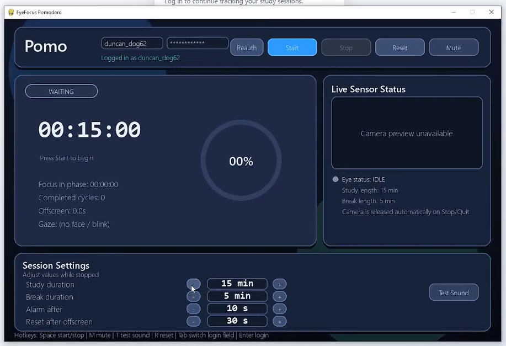Click 'Study length: 15 min' status line
This screenshot has width=506, height=346.
(x=370, y=190)
